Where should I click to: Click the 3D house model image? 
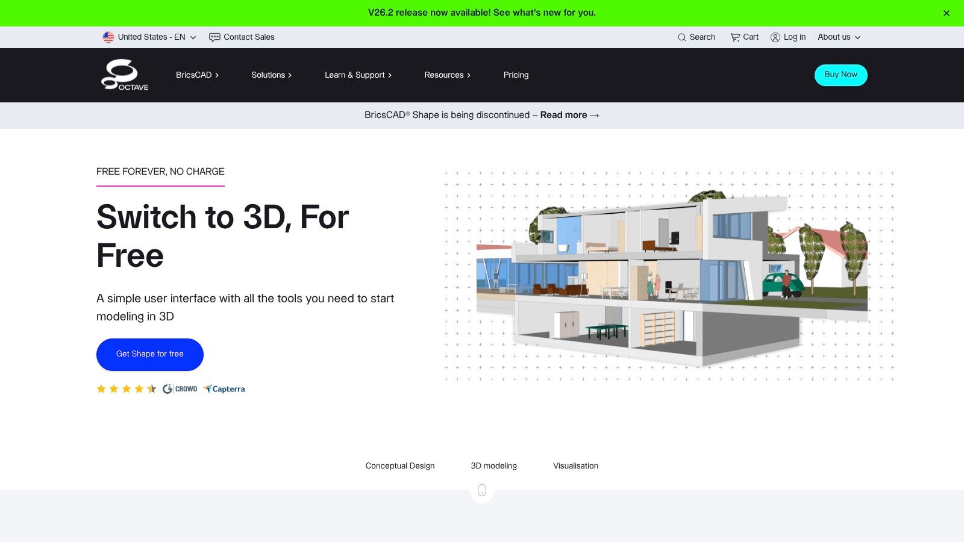point(672,278)
